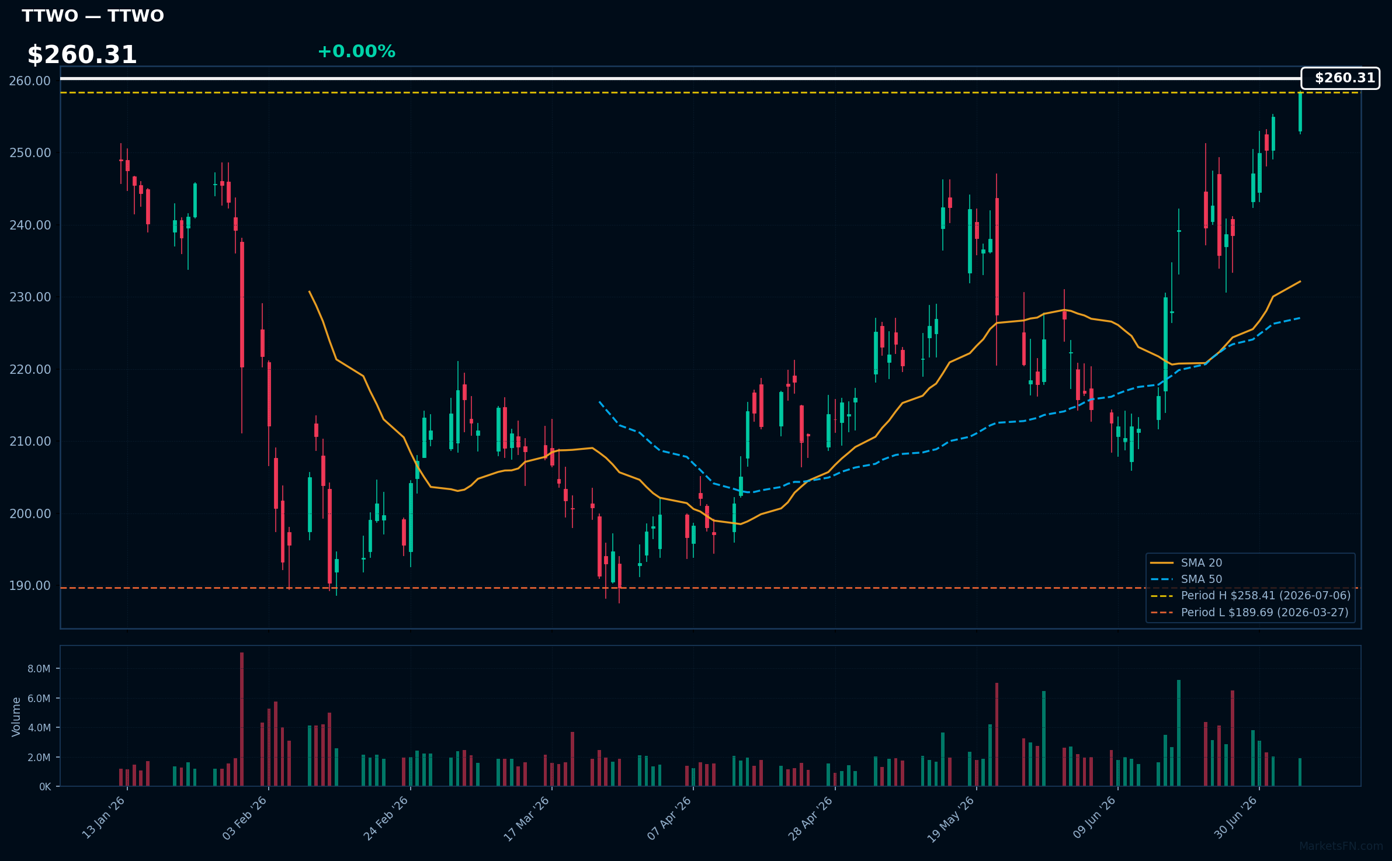
Task: Click the last green candlestick near 258
Action: coord(1300,112)
